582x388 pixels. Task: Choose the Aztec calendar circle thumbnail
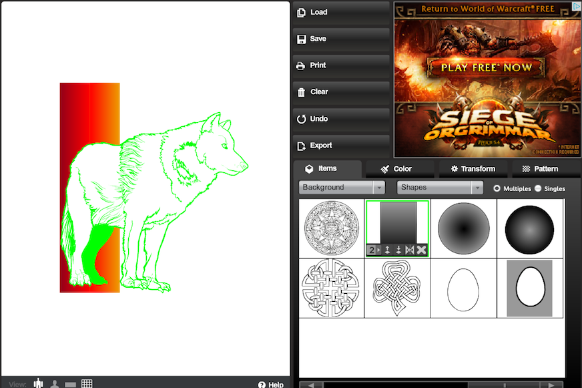click(x=332, y=228)
